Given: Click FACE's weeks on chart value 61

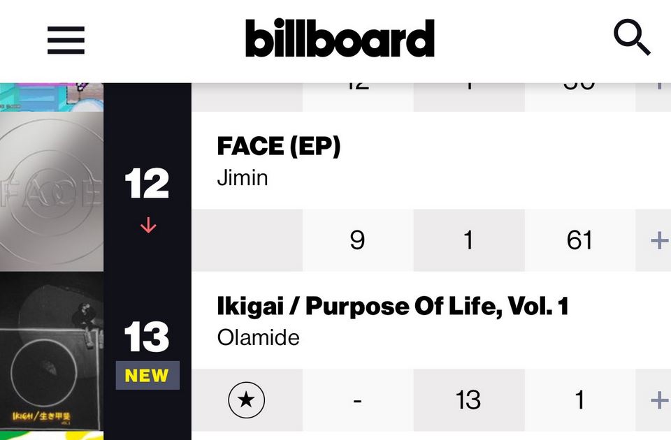Looking at the screenshot, I should 579,241.
